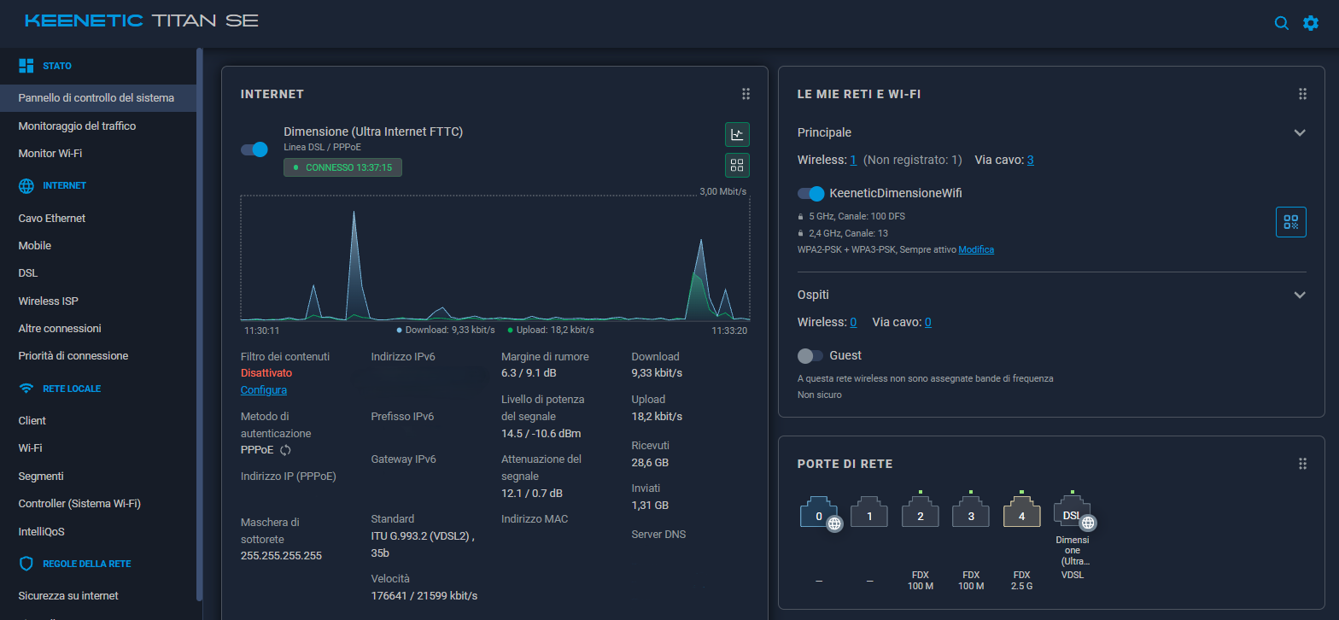
Task: Show the Wi-Fi QR code icon
Action: pos(1290,222)
